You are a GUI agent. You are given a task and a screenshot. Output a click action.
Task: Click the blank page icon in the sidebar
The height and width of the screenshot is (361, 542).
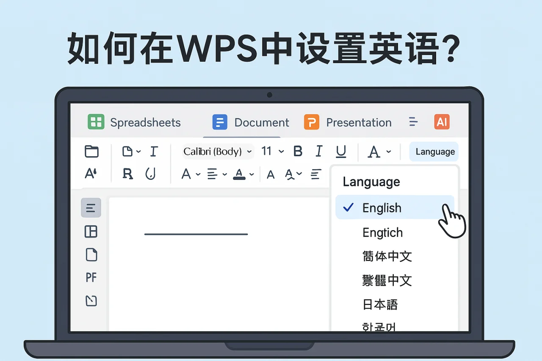[x=91, y=255]
